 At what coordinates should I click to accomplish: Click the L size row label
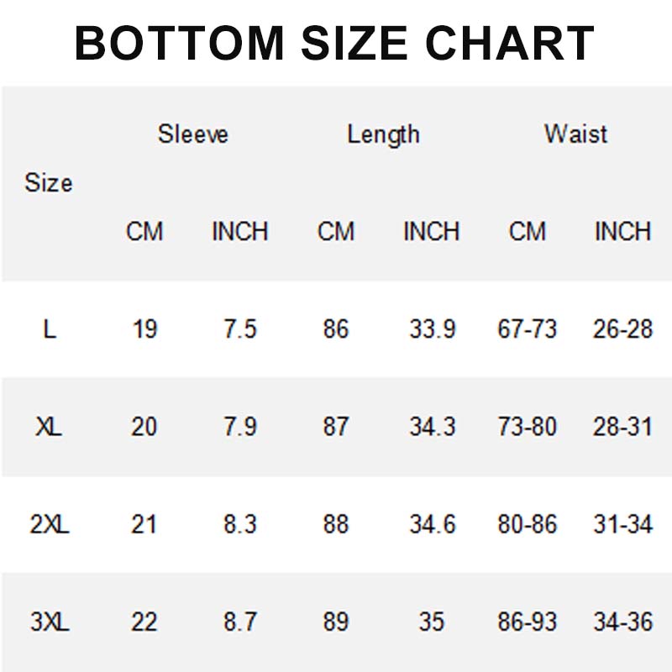(x=50, y=329)
